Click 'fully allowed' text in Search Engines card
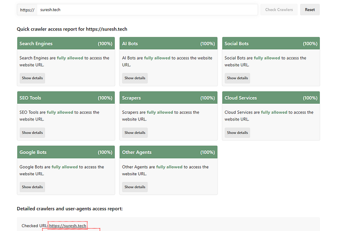Image resolution: width=344 pixels, height=231 pixels. tap(70, 58)
